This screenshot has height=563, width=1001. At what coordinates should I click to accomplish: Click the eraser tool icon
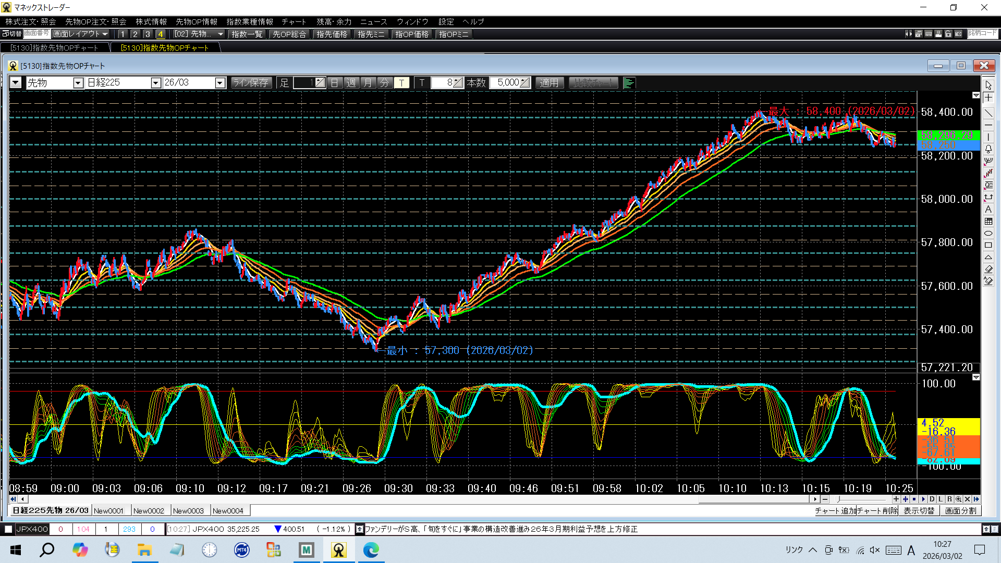pos(988,269)
